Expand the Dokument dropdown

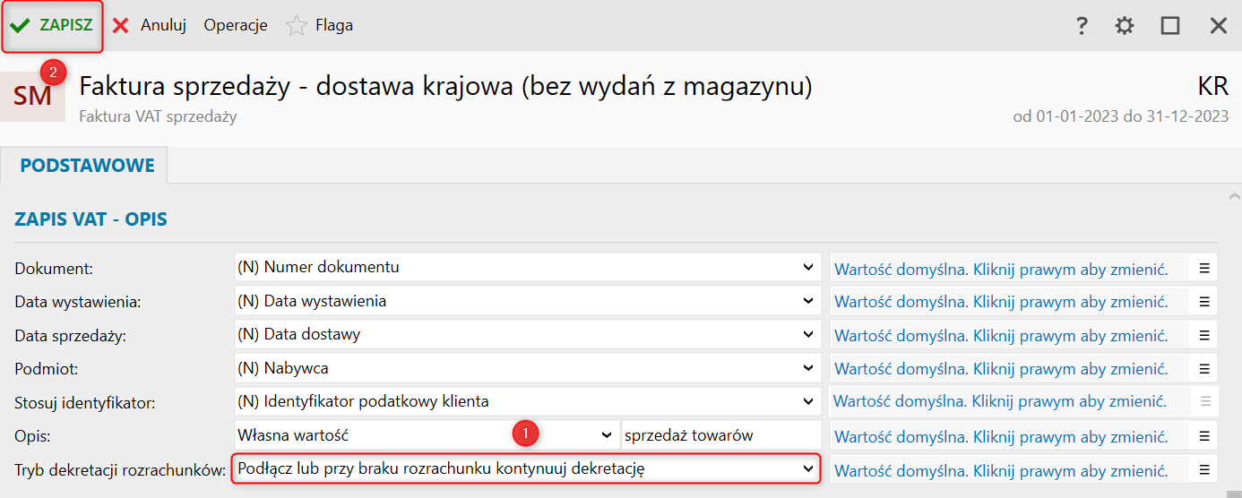pos(808,267)
